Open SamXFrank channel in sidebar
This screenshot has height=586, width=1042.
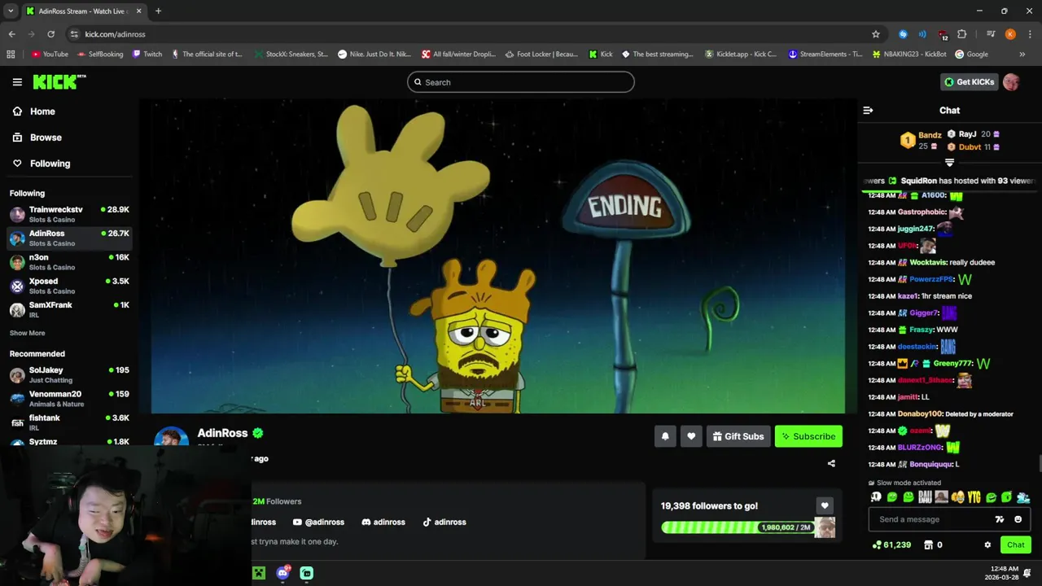click(x=69, y=309)
